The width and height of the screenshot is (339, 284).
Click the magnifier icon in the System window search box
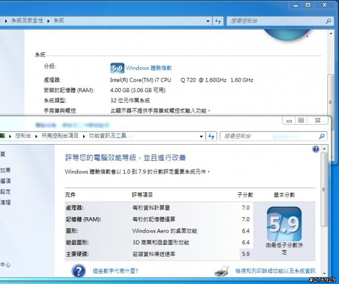click(x=328, y=21)
